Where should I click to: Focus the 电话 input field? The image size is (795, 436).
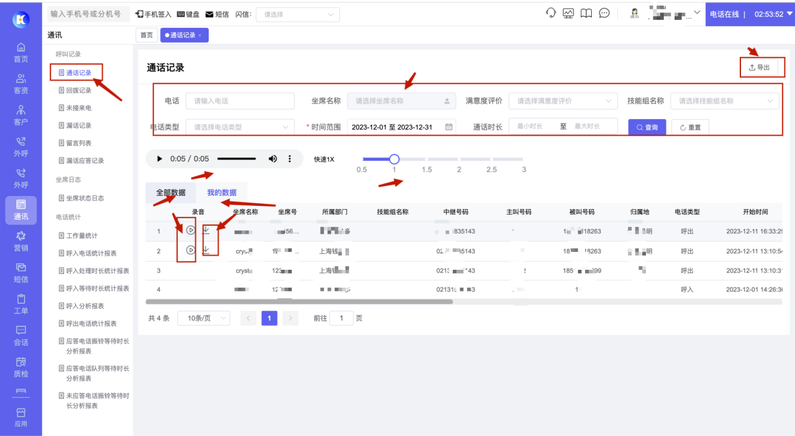coord(240,100)
